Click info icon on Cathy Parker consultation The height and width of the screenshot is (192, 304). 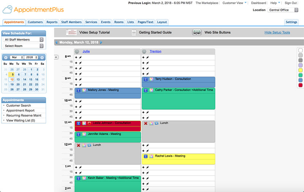146,90
